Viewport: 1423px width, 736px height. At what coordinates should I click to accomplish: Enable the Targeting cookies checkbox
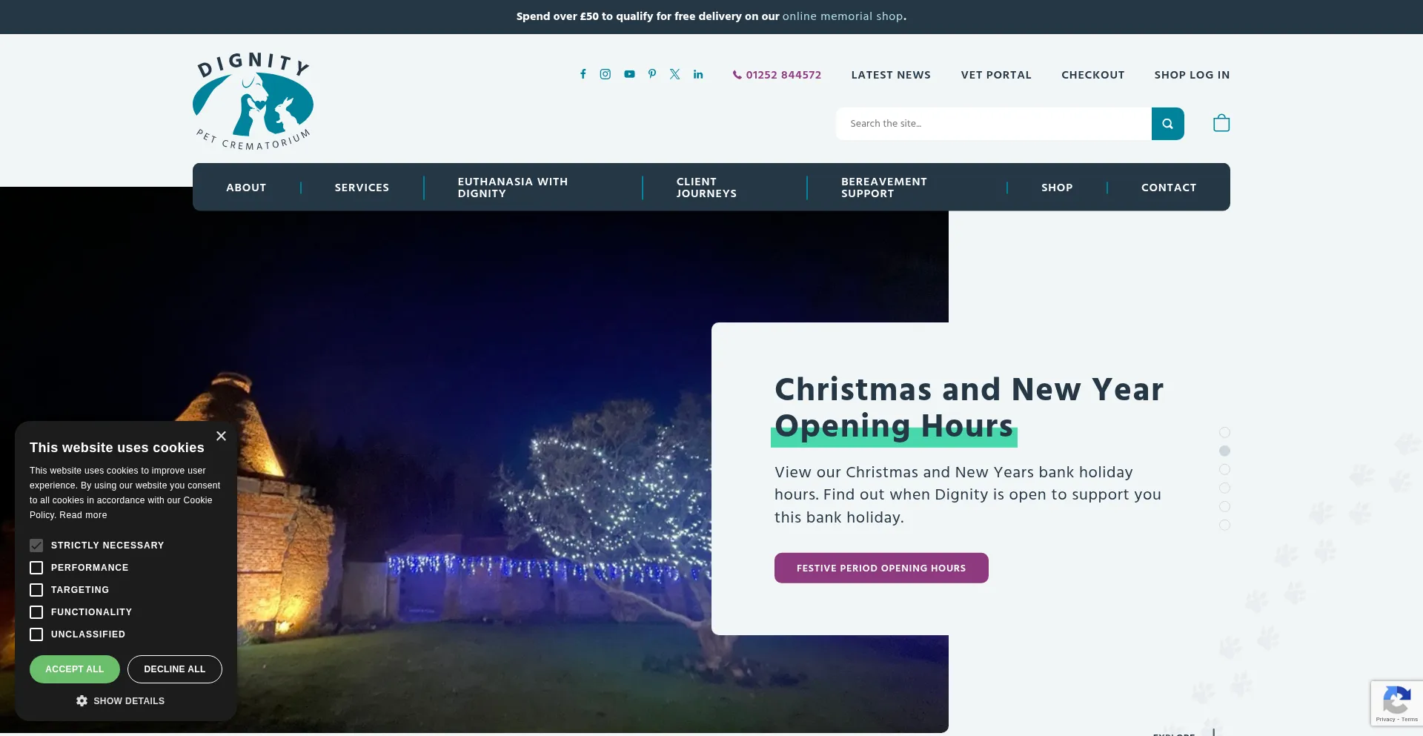(36, 589)
